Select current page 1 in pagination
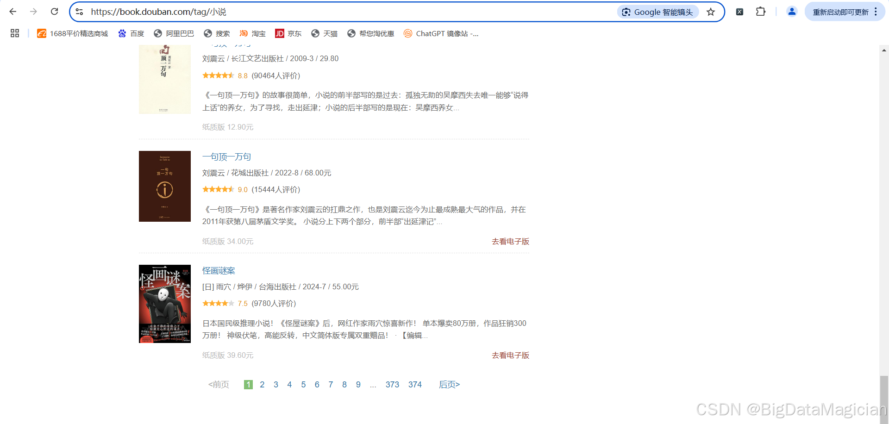Viewport: 889px width, 424px height. 248,384
